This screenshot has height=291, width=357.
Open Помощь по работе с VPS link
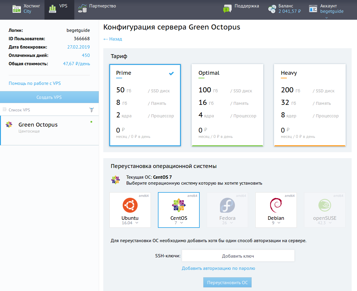point(35,83)
